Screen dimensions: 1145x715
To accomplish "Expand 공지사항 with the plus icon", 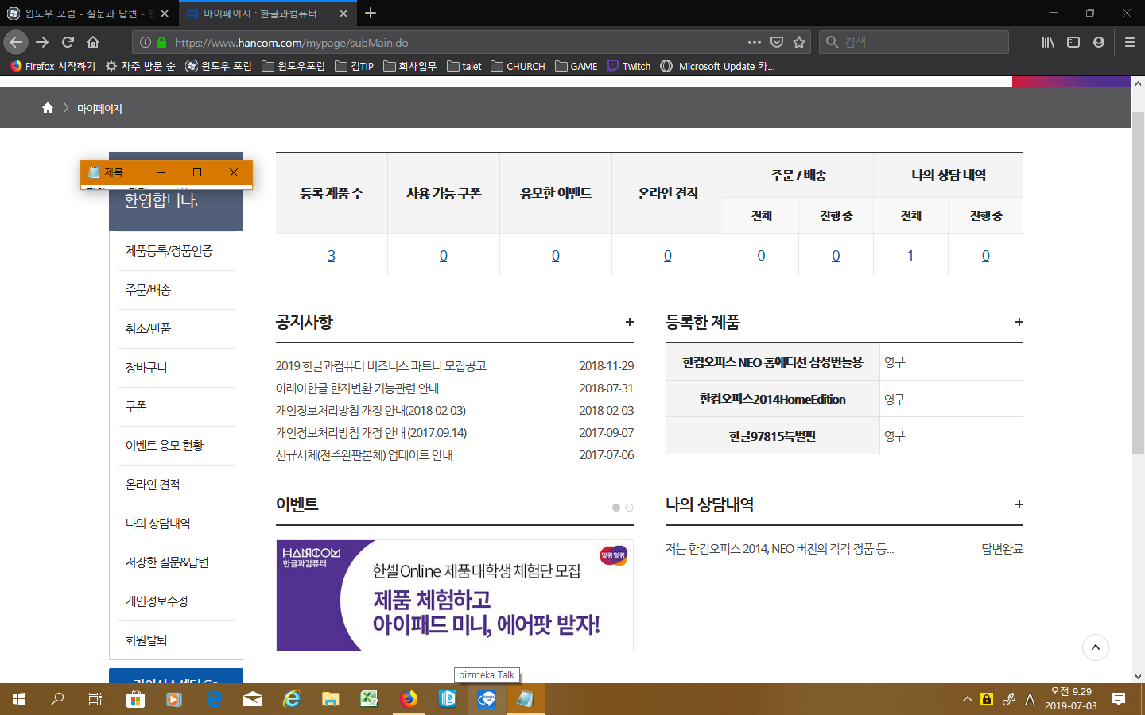I will pos(629,322).
